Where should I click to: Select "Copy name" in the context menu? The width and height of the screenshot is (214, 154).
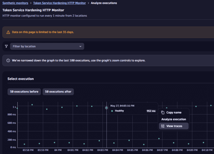tap(174, 112)
